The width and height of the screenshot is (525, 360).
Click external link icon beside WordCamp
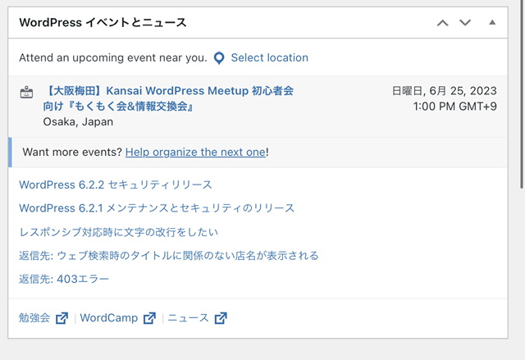pyautogui.click(x=149, y=318)
